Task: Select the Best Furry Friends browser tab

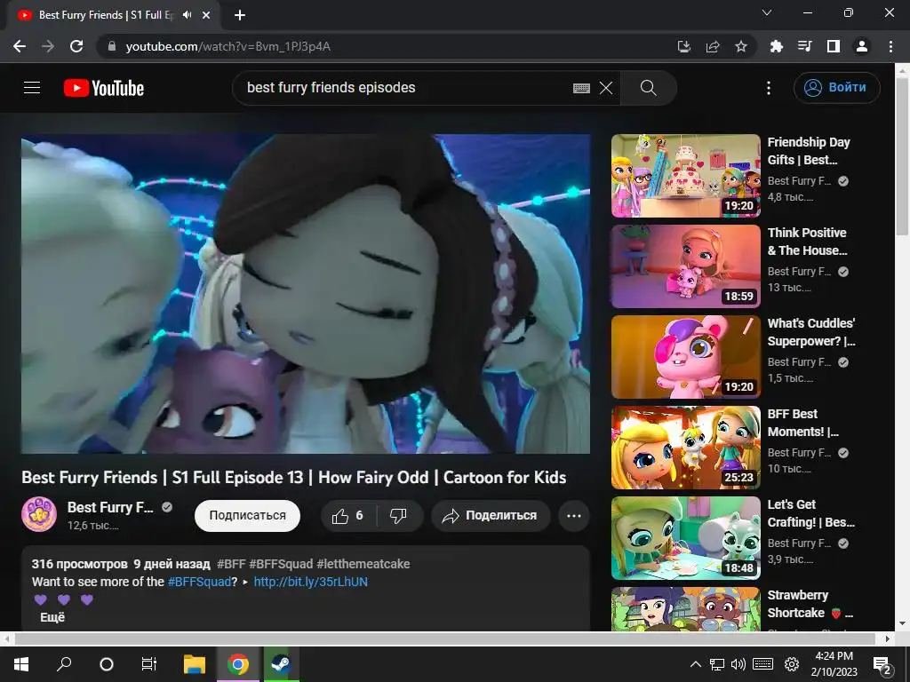Action: pyautogui.click(x=115, y=15)
